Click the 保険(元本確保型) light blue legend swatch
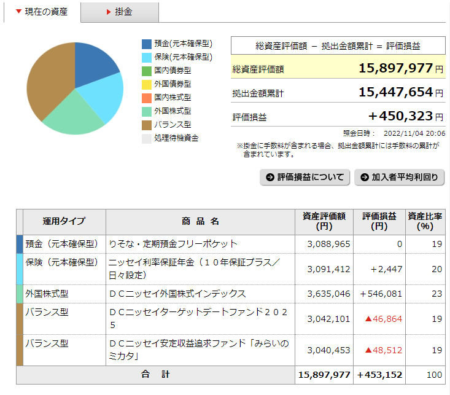 [147, 57]
